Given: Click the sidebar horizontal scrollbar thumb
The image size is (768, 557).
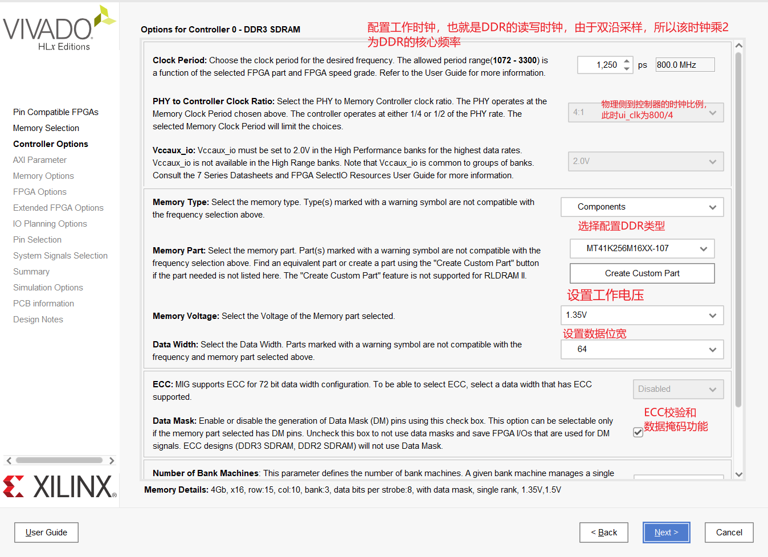Looking at the screenshot, I should tap(59, 460).
